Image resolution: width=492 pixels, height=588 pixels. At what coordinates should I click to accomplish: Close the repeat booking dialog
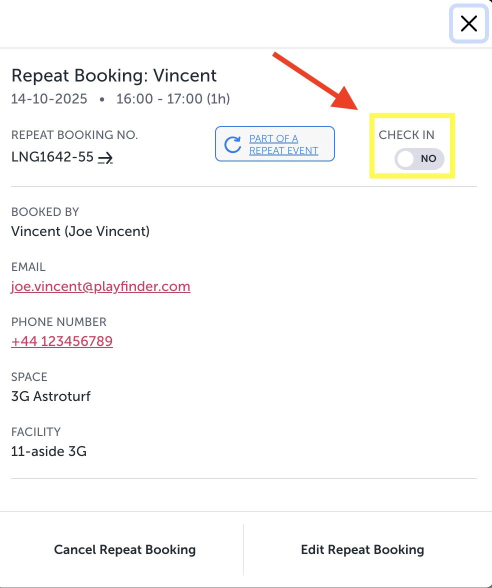[x=468, y=23]
